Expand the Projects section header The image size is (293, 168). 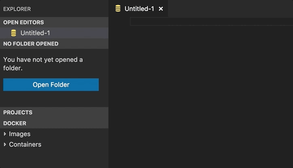coord(54,112)
